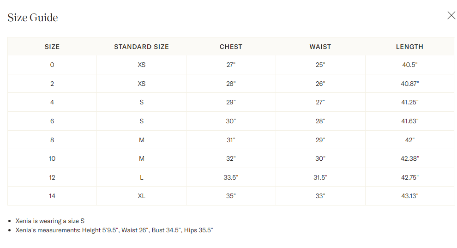
Task: Click the L standard size cell
Action: pyautogui.click(x=141, y=177)
